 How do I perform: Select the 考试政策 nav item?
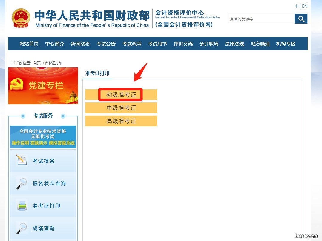pos(132,44)
